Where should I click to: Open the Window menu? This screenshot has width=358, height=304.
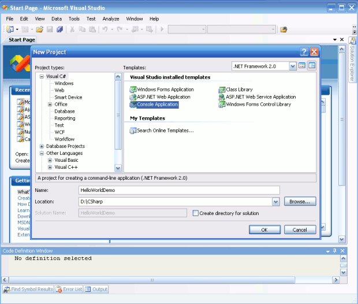(x=135, y=18)
